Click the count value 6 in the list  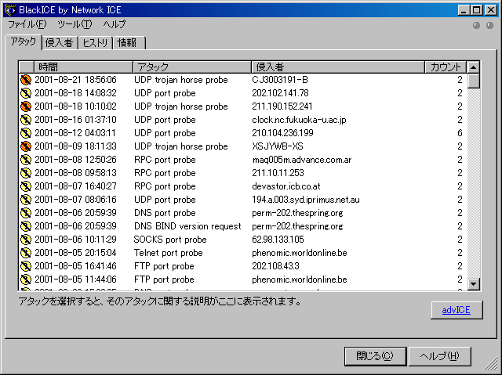pos(460,133)
